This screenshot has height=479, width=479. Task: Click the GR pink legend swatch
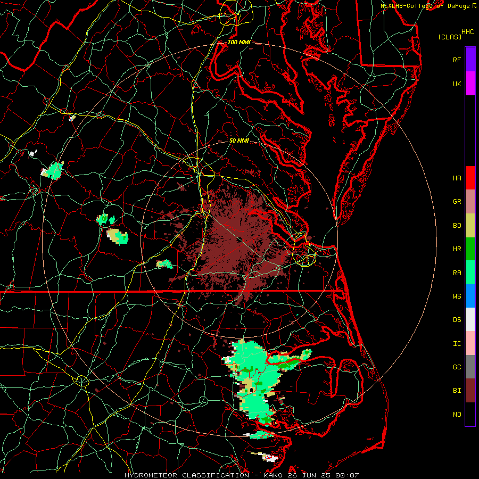pyautogui.click(x=470, y=202)
